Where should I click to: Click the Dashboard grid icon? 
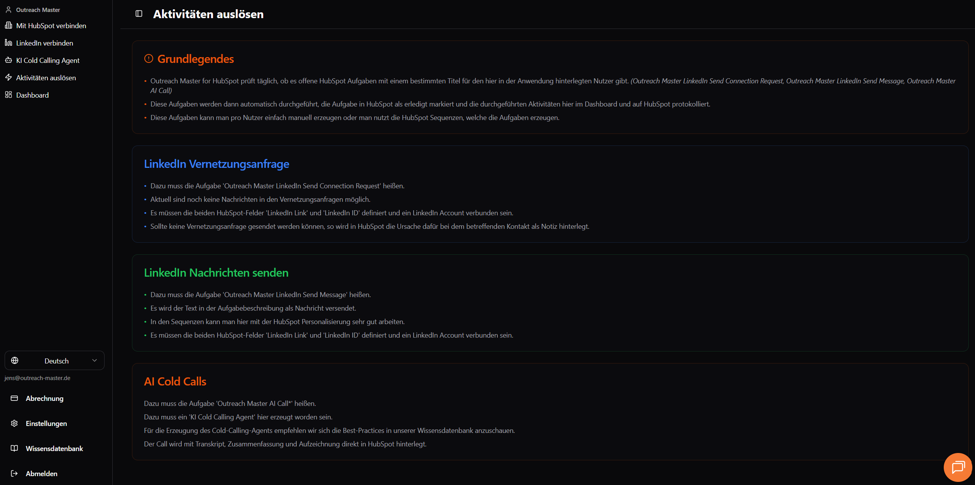[8, 95]
